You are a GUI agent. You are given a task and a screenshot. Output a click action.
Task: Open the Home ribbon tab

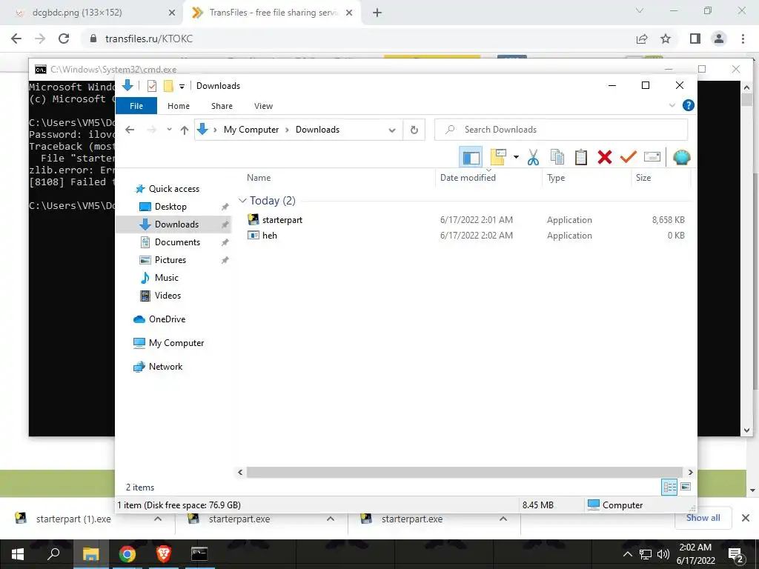tap(179, 106)
